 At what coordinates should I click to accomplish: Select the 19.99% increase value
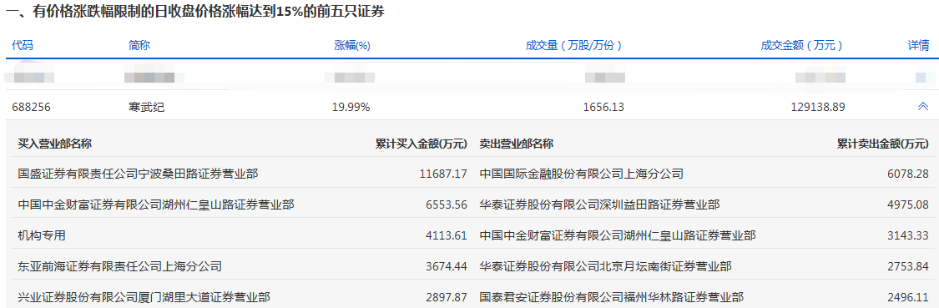click(351, 108)
